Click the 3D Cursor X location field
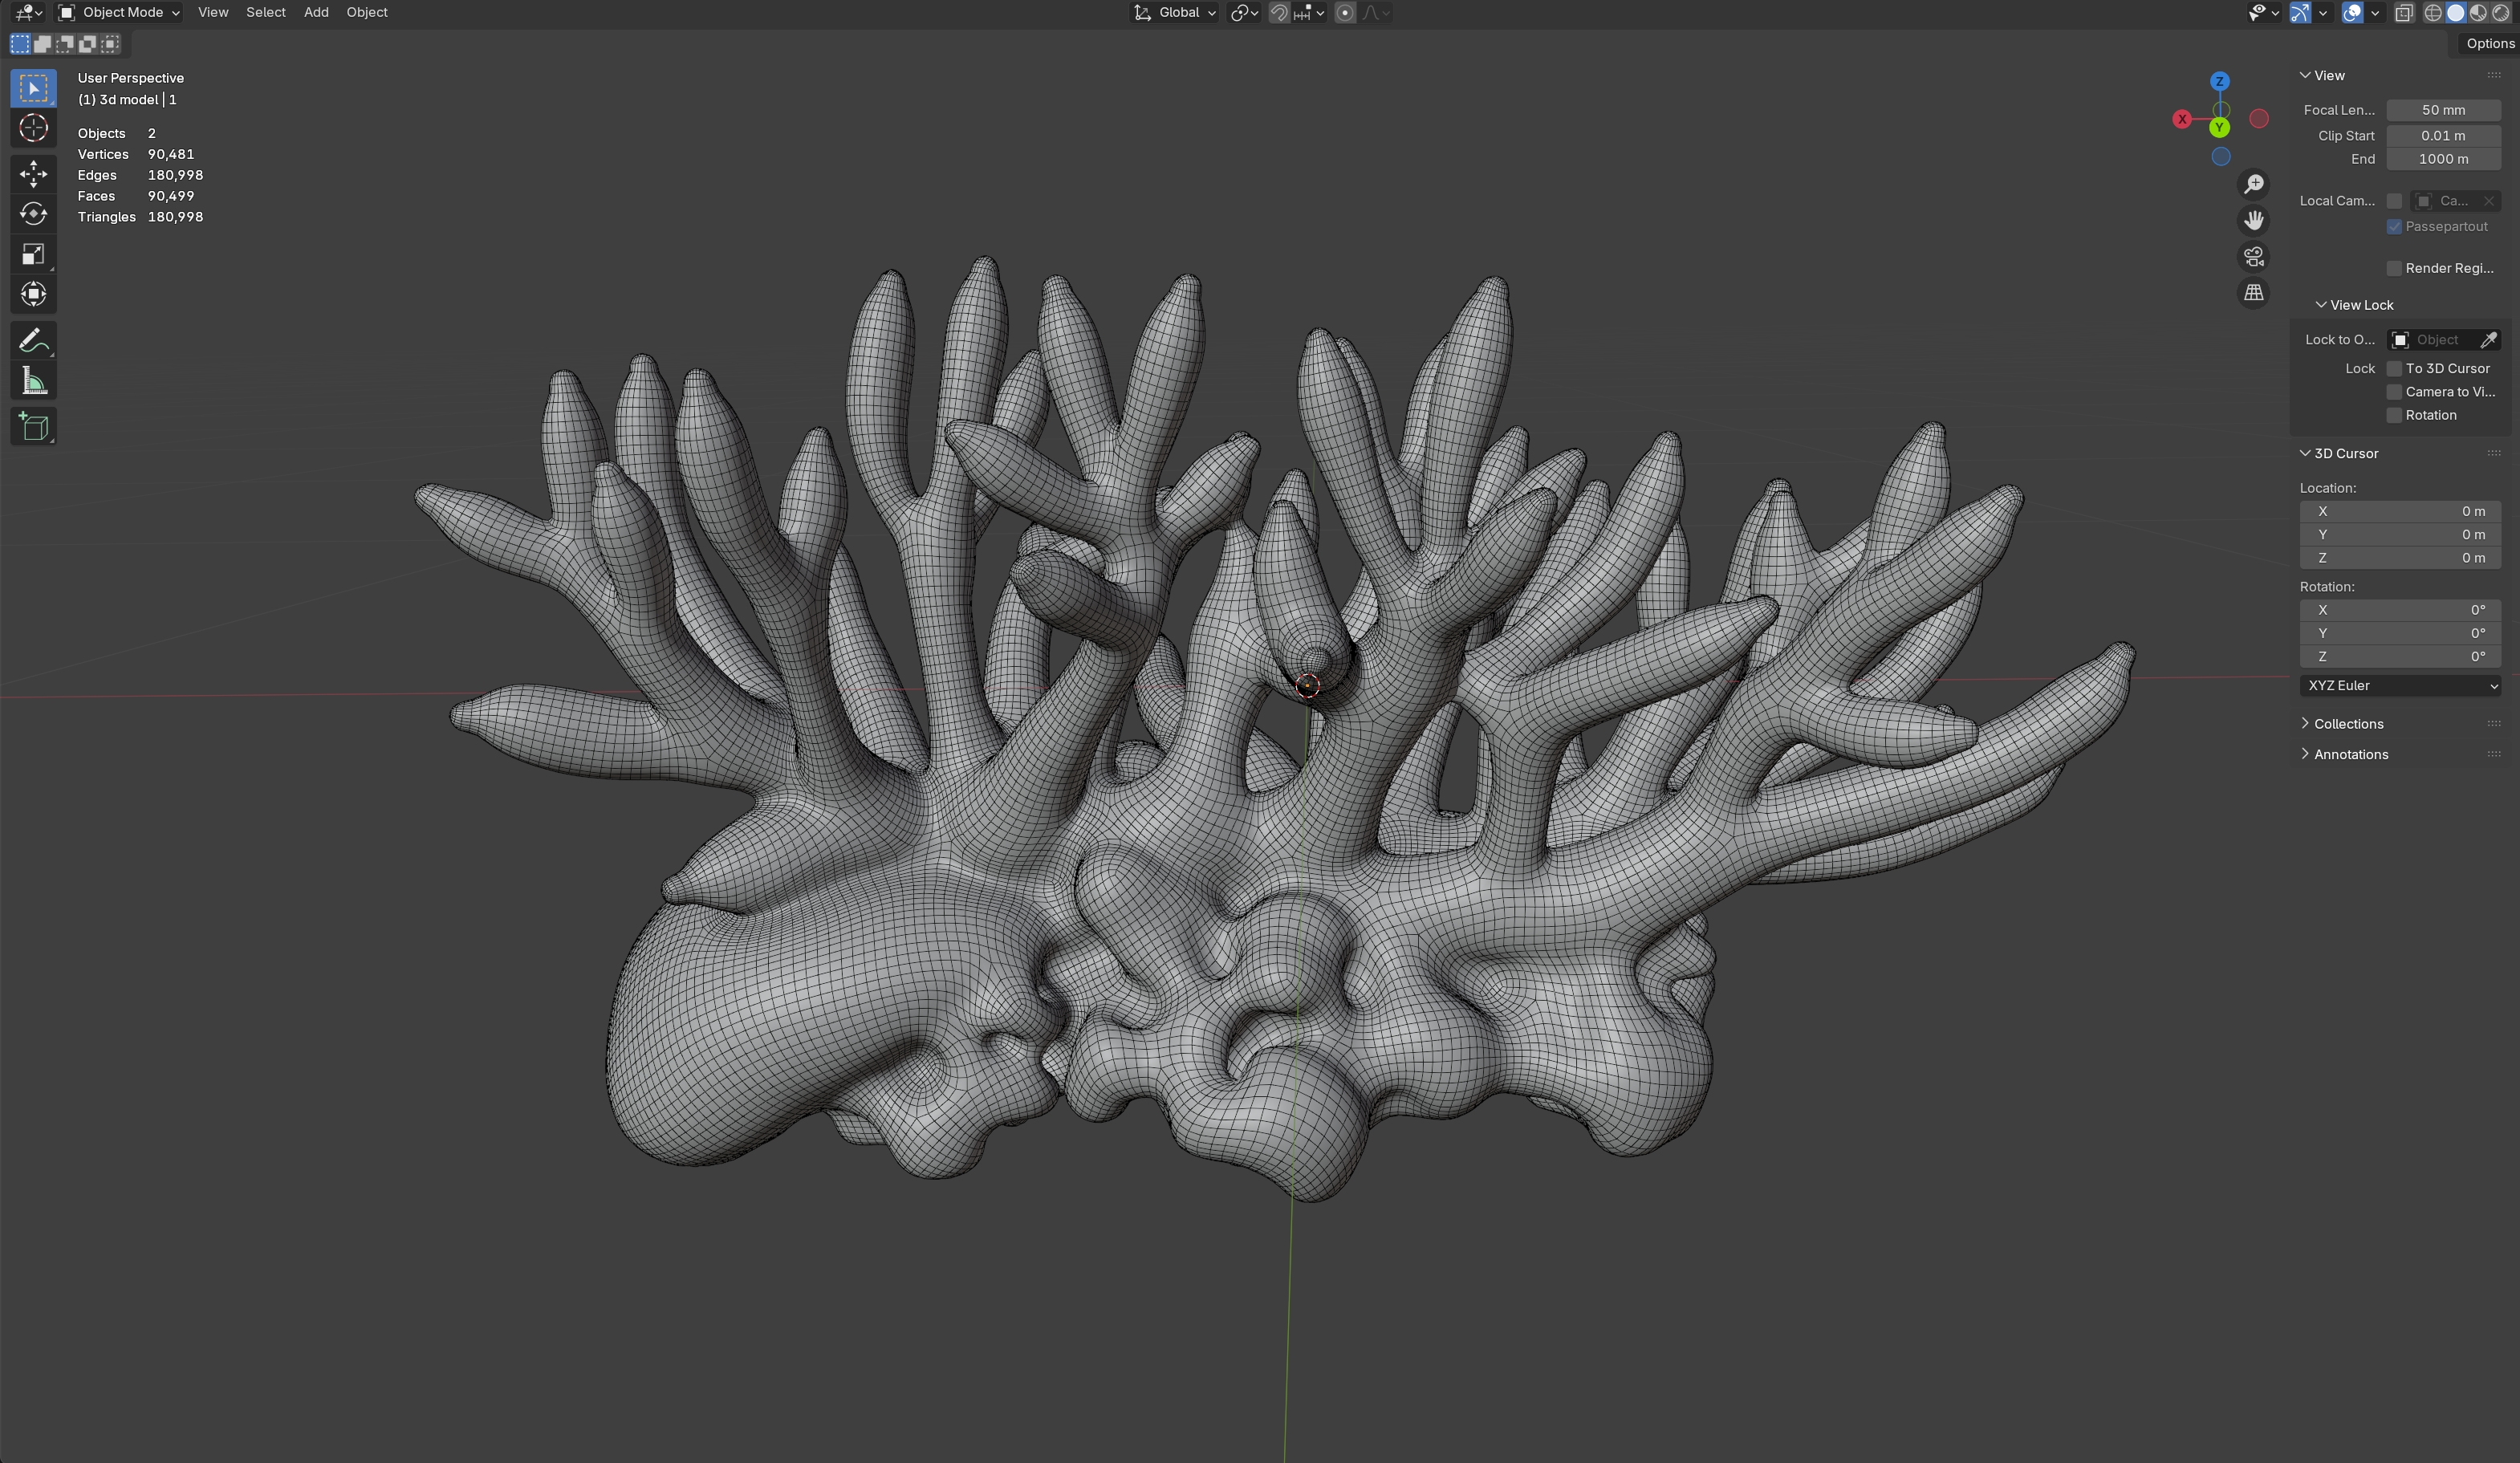Image resolution: width=2520 pixels, height=1463 pixels. [2400, 511]
